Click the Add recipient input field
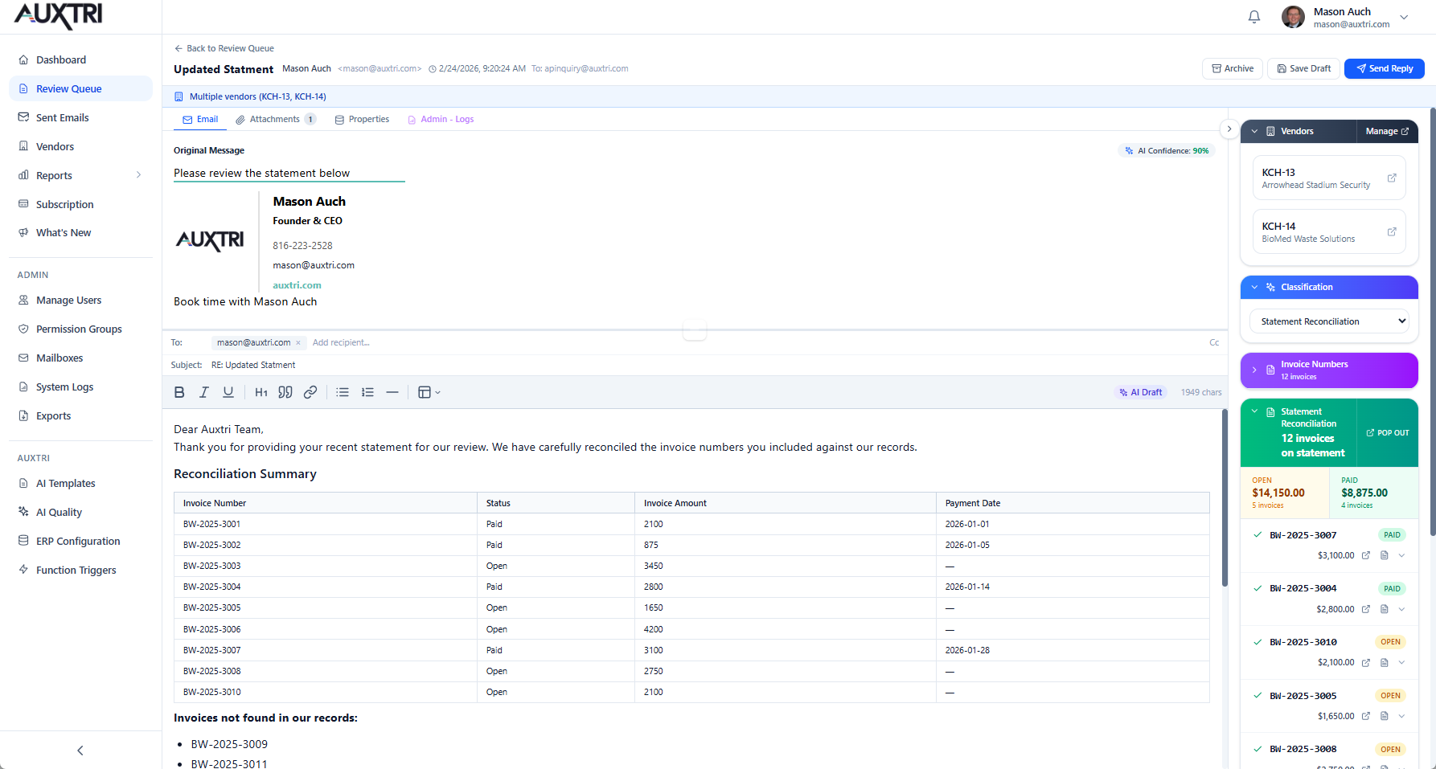This screenshot has height=769, width=1436. (x=341, y=342)
